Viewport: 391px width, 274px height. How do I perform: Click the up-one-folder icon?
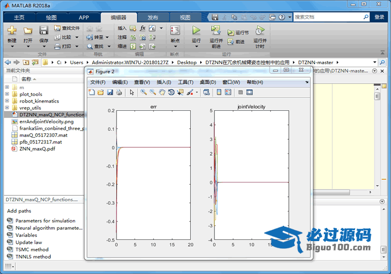click(x=26, y=62)
